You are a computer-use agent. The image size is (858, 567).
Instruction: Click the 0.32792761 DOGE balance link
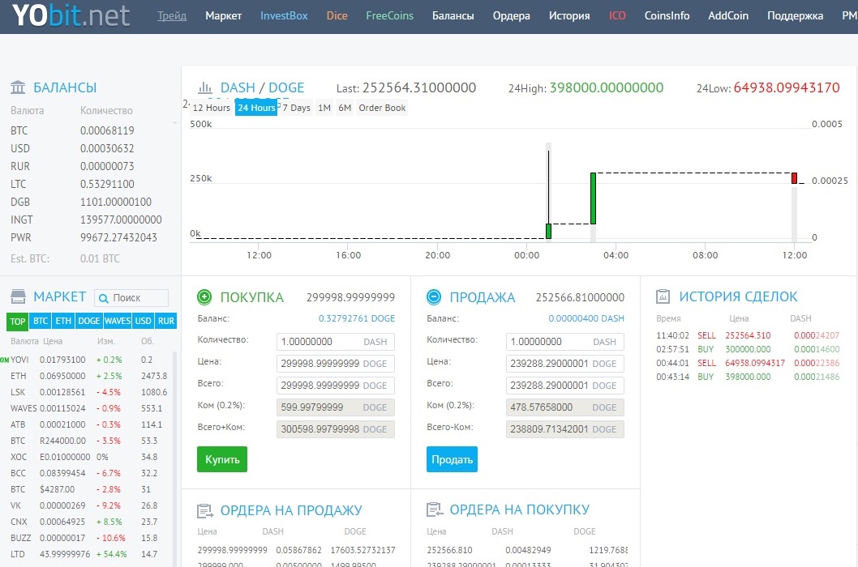click(357, 318)
